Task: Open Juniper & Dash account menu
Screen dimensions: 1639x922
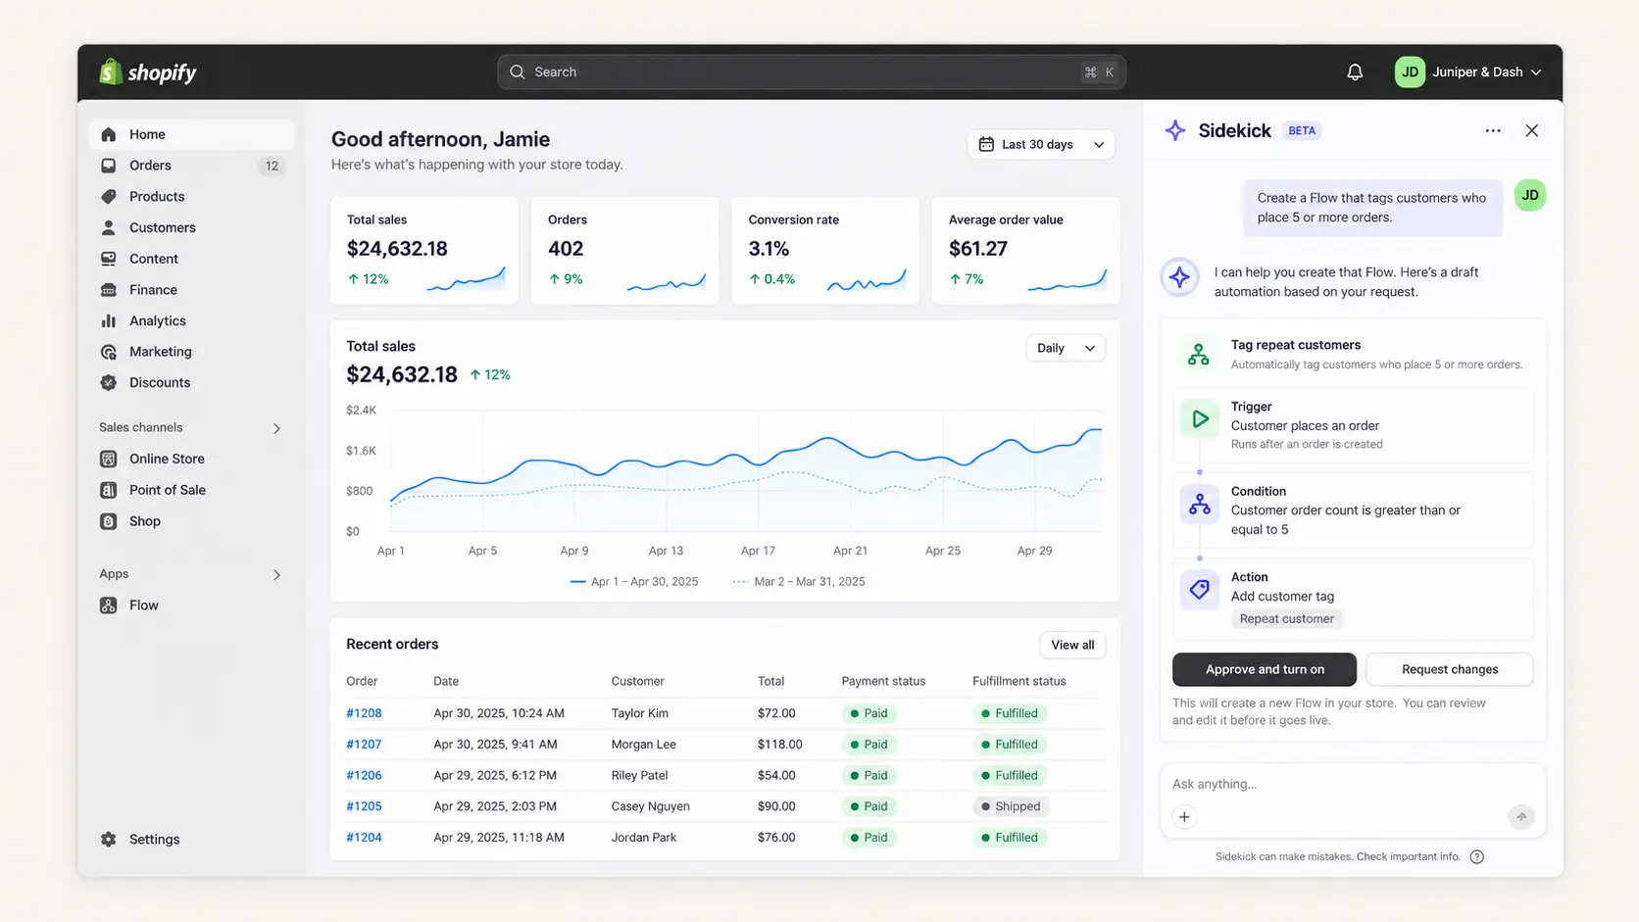Action: [1468, 72]
